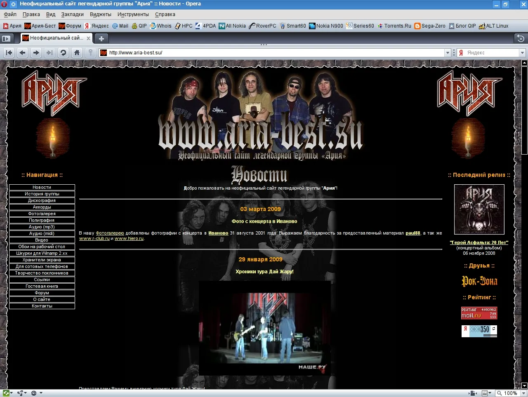Go back with the Back arrow

[x=23, y=53]
